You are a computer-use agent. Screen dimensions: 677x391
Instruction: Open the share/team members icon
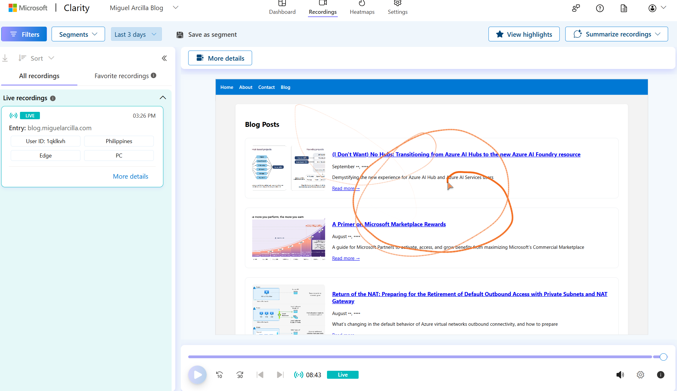[576, 8]
